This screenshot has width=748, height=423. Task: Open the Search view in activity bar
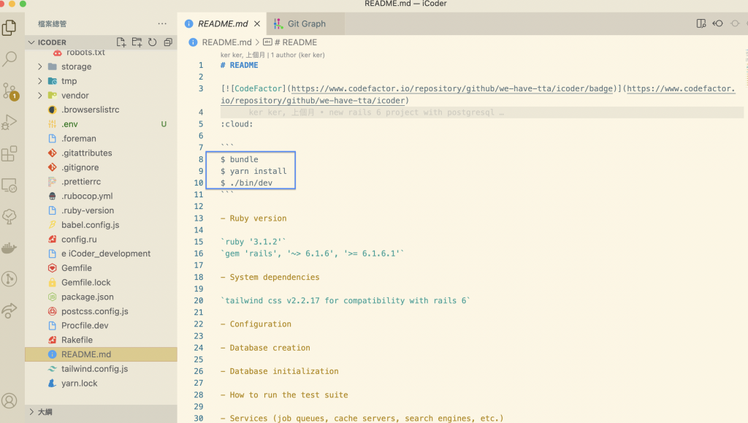pos(9,58)
